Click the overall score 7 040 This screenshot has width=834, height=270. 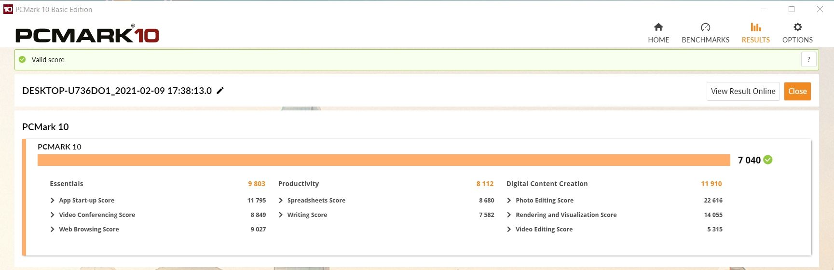(749, 160)
